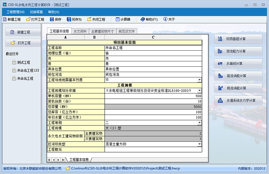
Task: Click the 保存 floppy disk icon
Action: coord(52,19)
